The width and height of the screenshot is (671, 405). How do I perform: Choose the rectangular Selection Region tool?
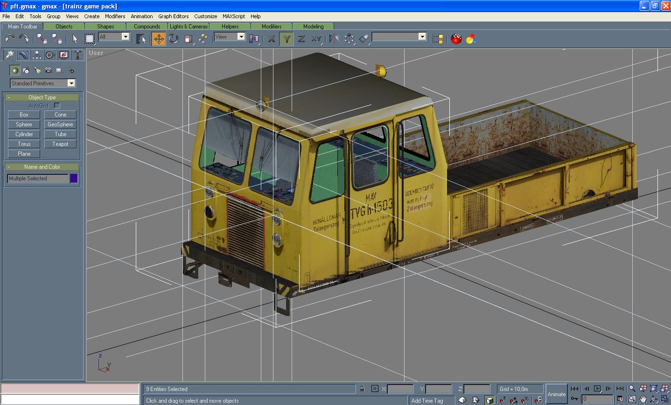pyautogui.click(x=90, y=39)
